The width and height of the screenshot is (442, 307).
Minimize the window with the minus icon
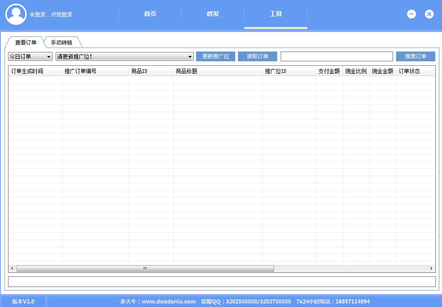click(411, 14)
